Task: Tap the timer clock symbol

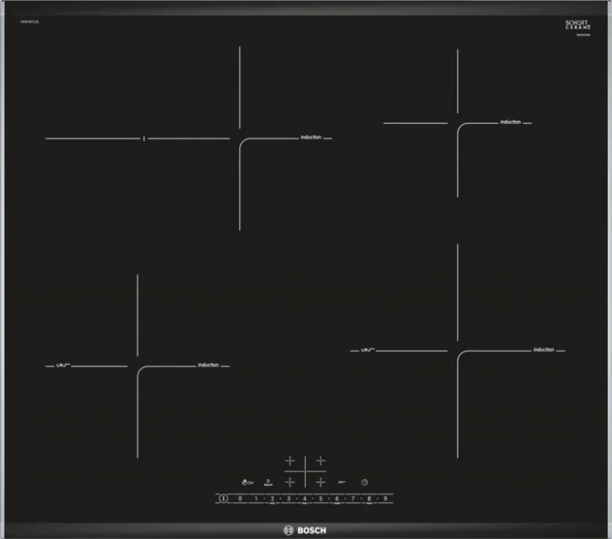Action: pyautogui.click(x=365, y=483)
